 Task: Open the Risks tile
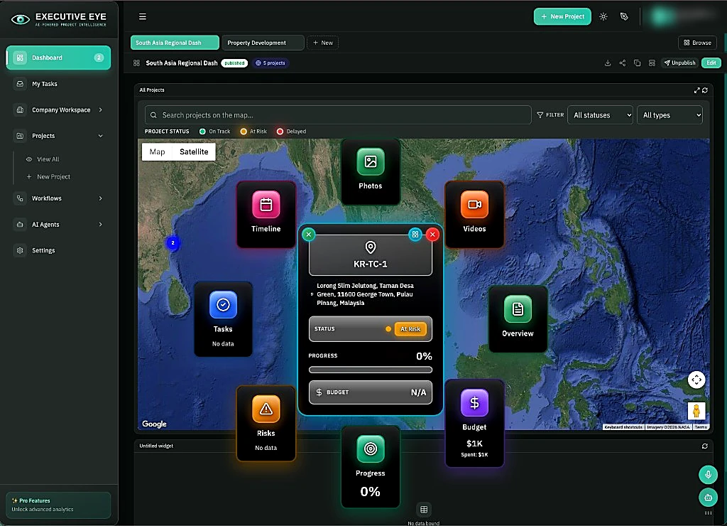point(266,423)
